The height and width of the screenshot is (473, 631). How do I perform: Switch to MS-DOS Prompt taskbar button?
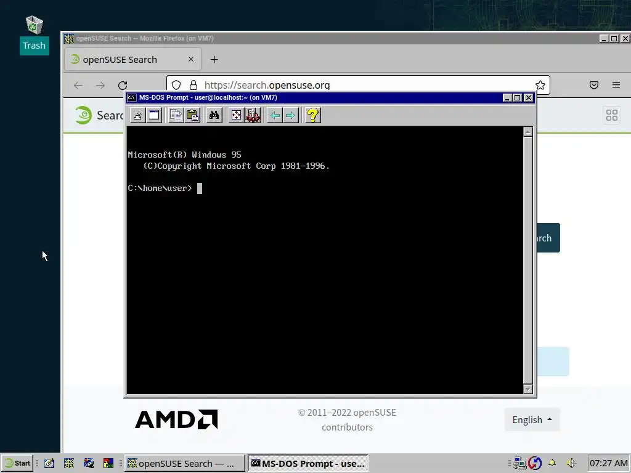point(308,463)
